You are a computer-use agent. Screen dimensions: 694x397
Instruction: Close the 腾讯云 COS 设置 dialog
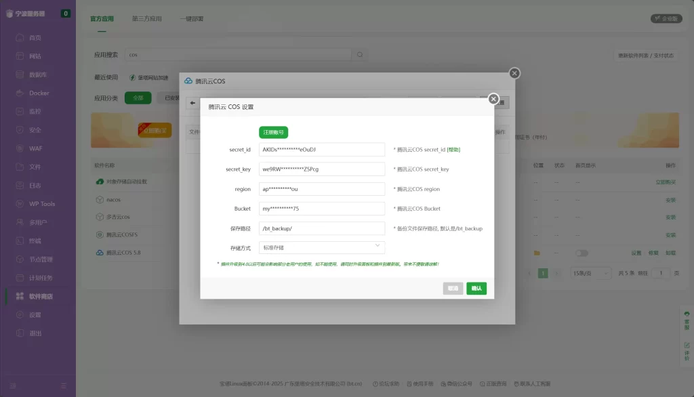click(x=493, y=99)
